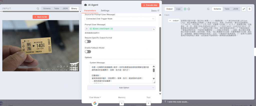
Task: Click the Google chat model node icon
Action: (x=95, y=103)
